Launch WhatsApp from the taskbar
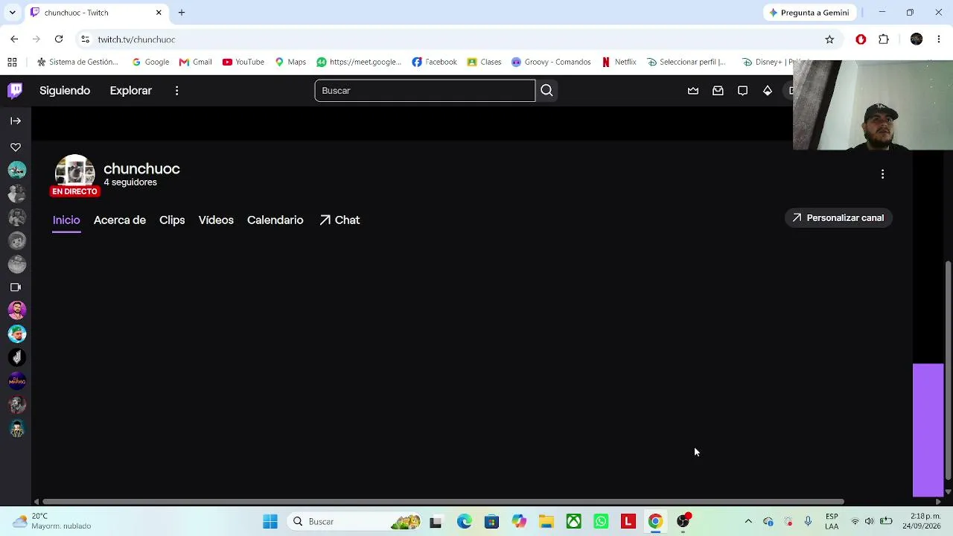The height and width of the screenshot is (536, 953). coord(601,522)
